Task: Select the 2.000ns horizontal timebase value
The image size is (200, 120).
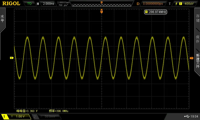Action: [48, 3]
